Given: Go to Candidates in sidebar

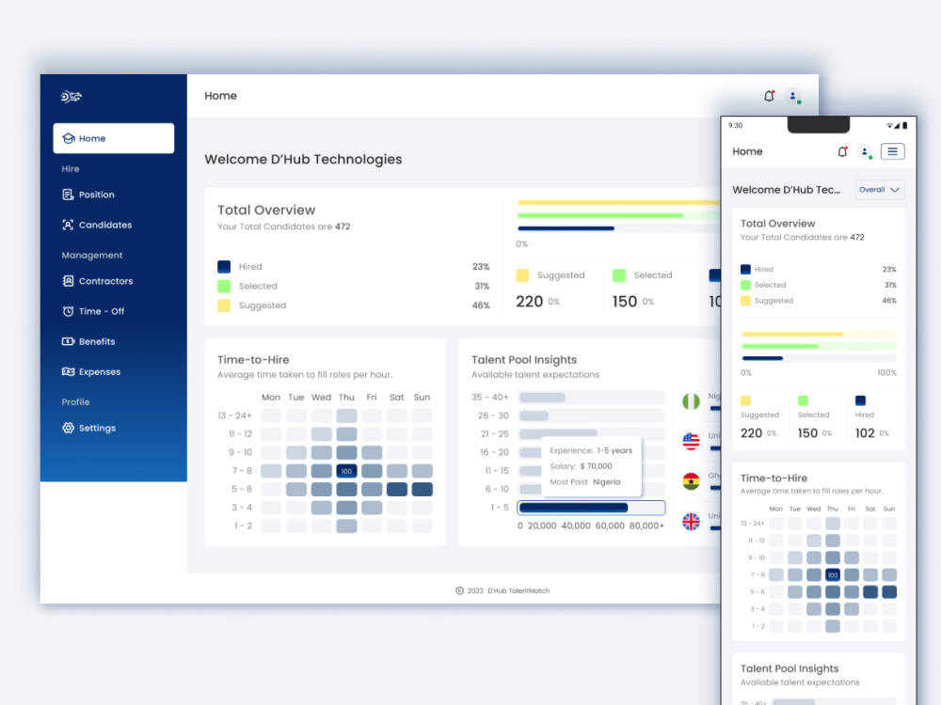Looking at the screenshot, I should click(97, 225).
